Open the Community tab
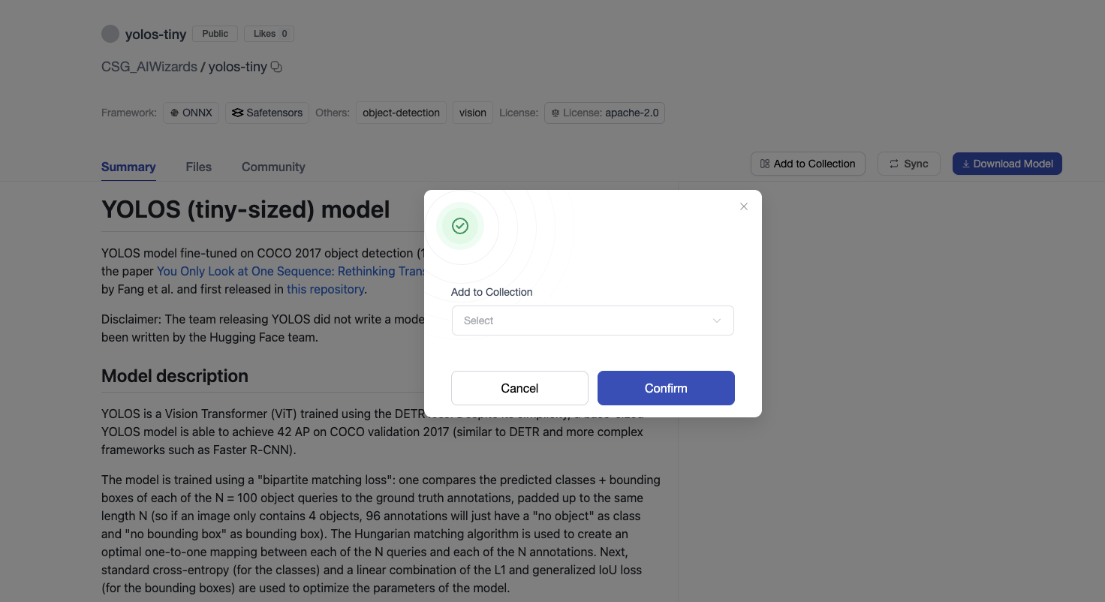This screenshot has height=602, width=1105. click(x=273, y=167)
